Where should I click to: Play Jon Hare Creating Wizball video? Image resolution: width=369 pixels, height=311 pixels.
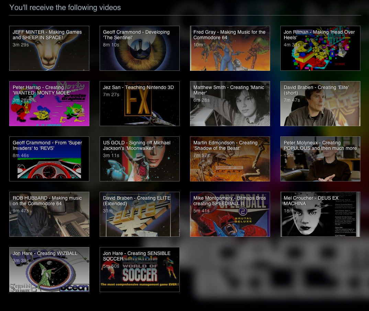coord(49,270)
